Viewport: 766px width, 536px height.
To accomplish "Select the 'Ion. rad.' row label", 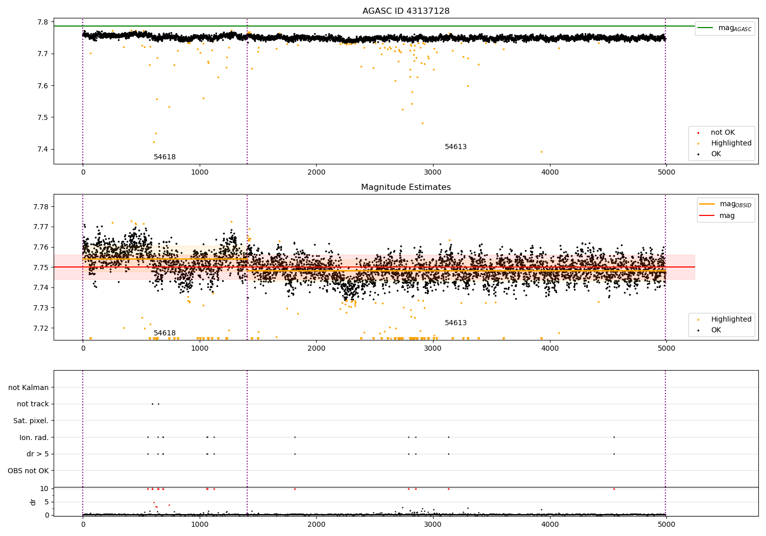I will tap(34, 437).
